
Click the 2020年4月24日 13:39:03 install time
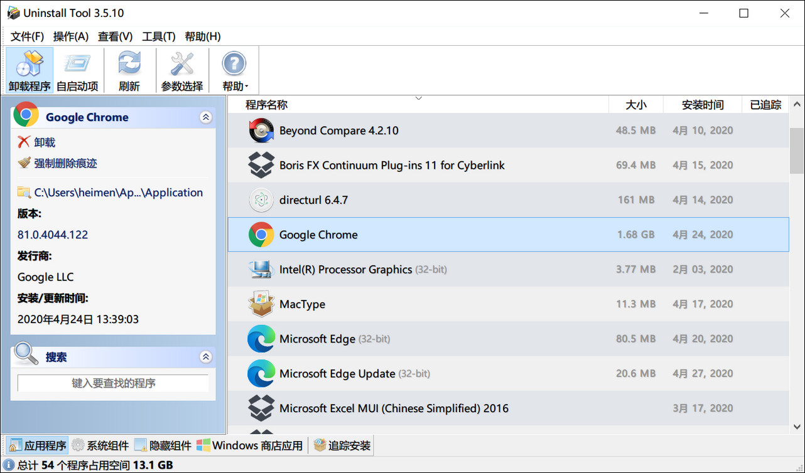tap(78, 319)
